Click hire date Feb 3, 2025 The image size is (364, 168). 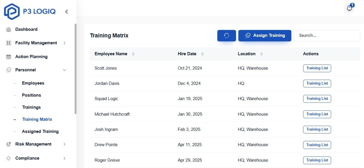coord(189,129)
